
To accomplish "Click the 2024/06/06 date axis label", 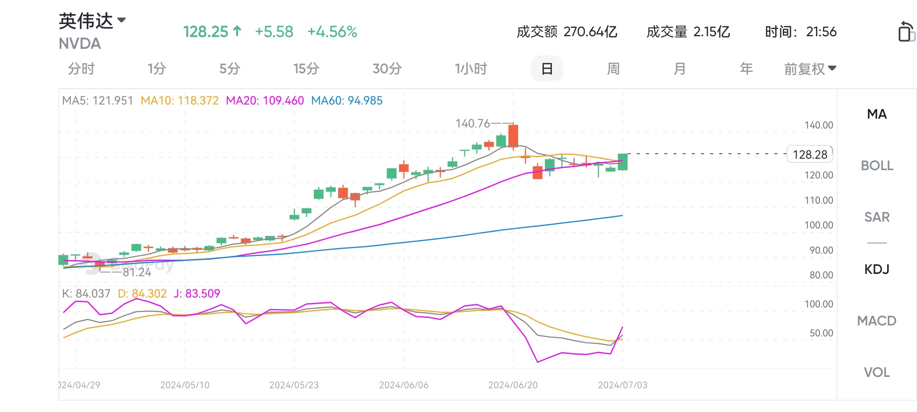I will tap(404, 385).
